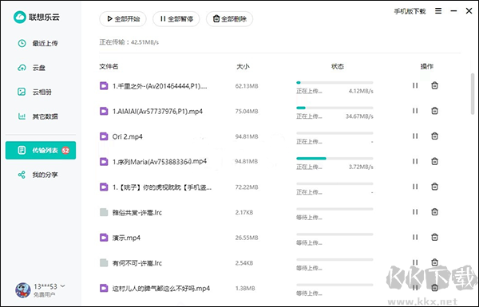This screenshot has height=307, width=479.
Task: Click video icon of 演示.mp4
Action: (x=104, y=238)
